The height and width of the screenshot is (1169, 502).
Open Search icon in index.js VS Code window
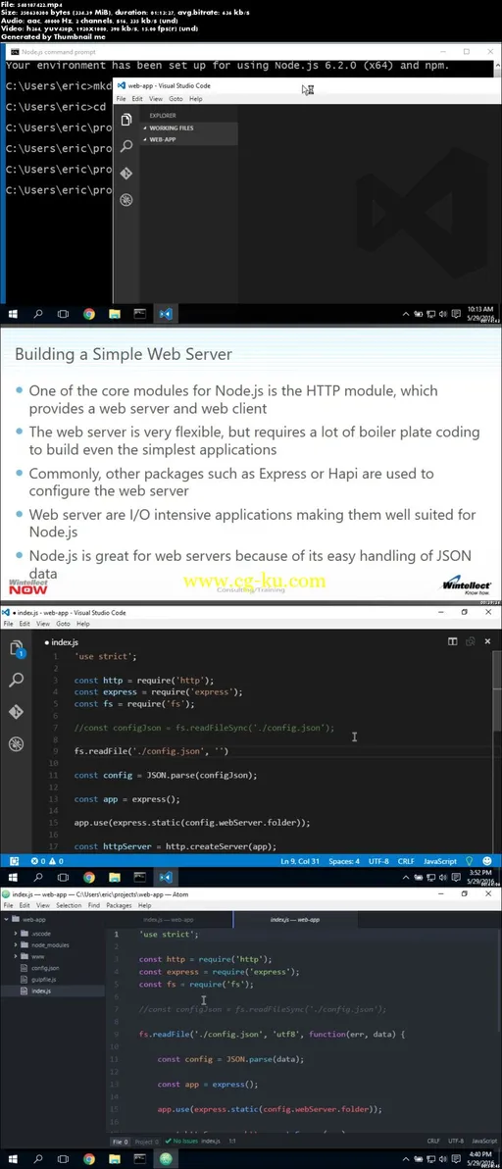pos(17,680)
